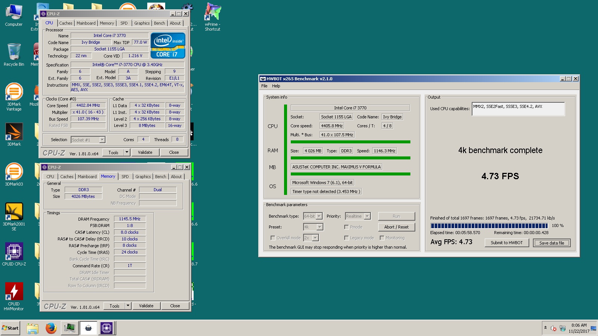The image size is (598, 336).
Task: Click the motherboard name MAXIMUS V FORMULA field
Action: click(x=336, y=167)
